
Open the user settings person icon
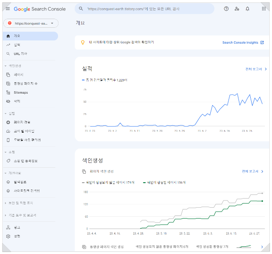(237, 9)
